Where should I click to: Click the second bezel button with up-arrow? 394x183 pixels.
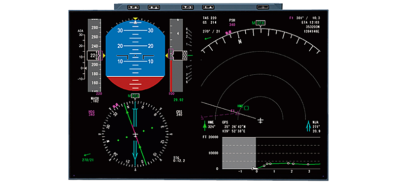click(154, 7)
